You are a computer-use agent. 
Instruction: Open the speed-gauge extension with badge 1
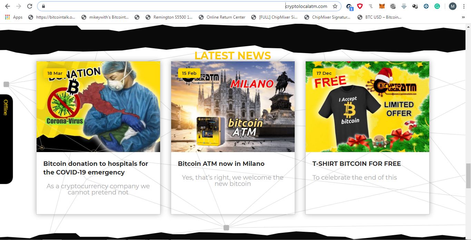pyautogui.click(x=350, y=7)
